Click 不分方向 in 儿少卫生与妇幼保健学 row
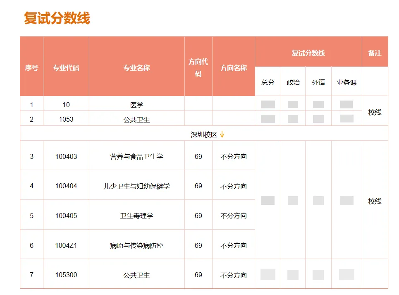Screen dimensions: 399x295 coord(233,186)
